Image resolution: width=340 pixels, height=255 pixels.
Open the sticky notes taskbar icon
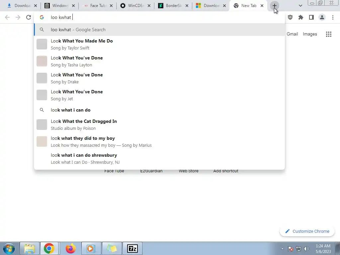pos(112,248)
